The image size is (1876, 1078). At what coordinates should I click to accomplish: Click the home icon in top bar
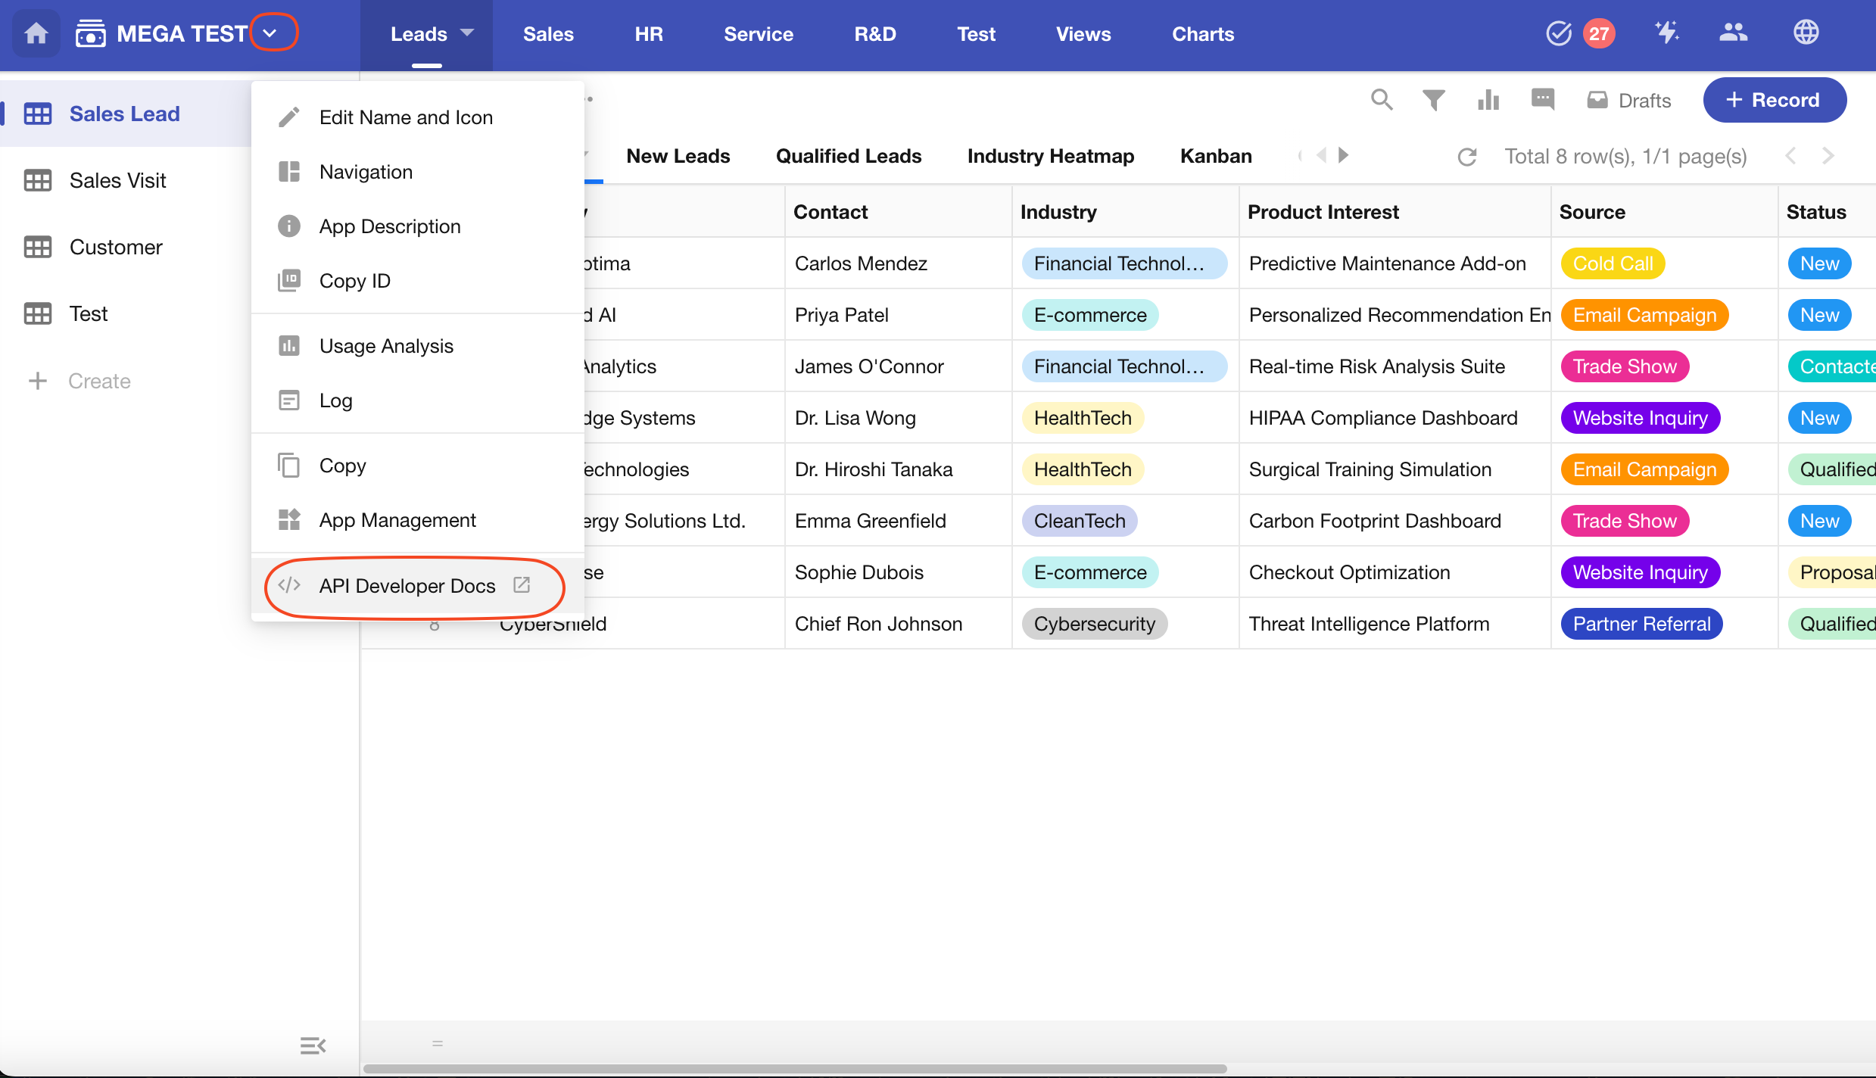[36, 33]
